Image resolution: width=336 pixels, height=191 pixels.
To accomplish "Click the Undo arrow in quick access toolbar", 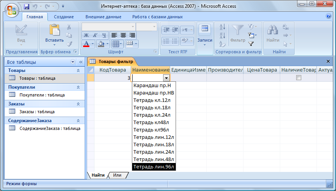I will point(35,6).
